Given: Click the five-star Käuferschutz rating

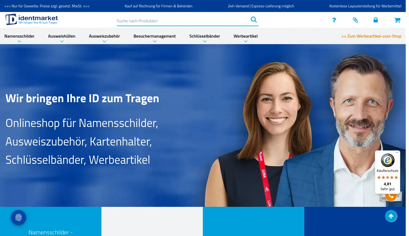Looking at the screenshot, I should point(387,177).
